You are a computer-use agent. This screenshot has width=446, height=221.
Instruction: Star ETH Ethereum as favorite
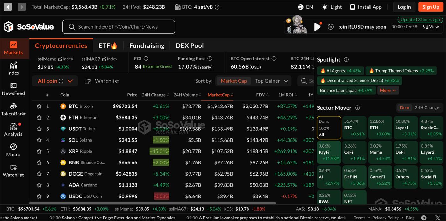click(39, 117)
